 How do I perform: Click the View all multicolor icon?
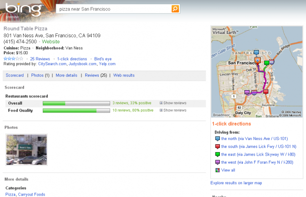click(x=217, y=170)
